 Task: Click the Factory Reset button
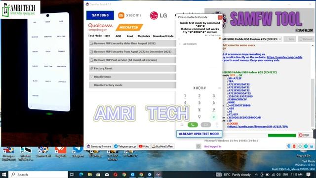point(132,68)
